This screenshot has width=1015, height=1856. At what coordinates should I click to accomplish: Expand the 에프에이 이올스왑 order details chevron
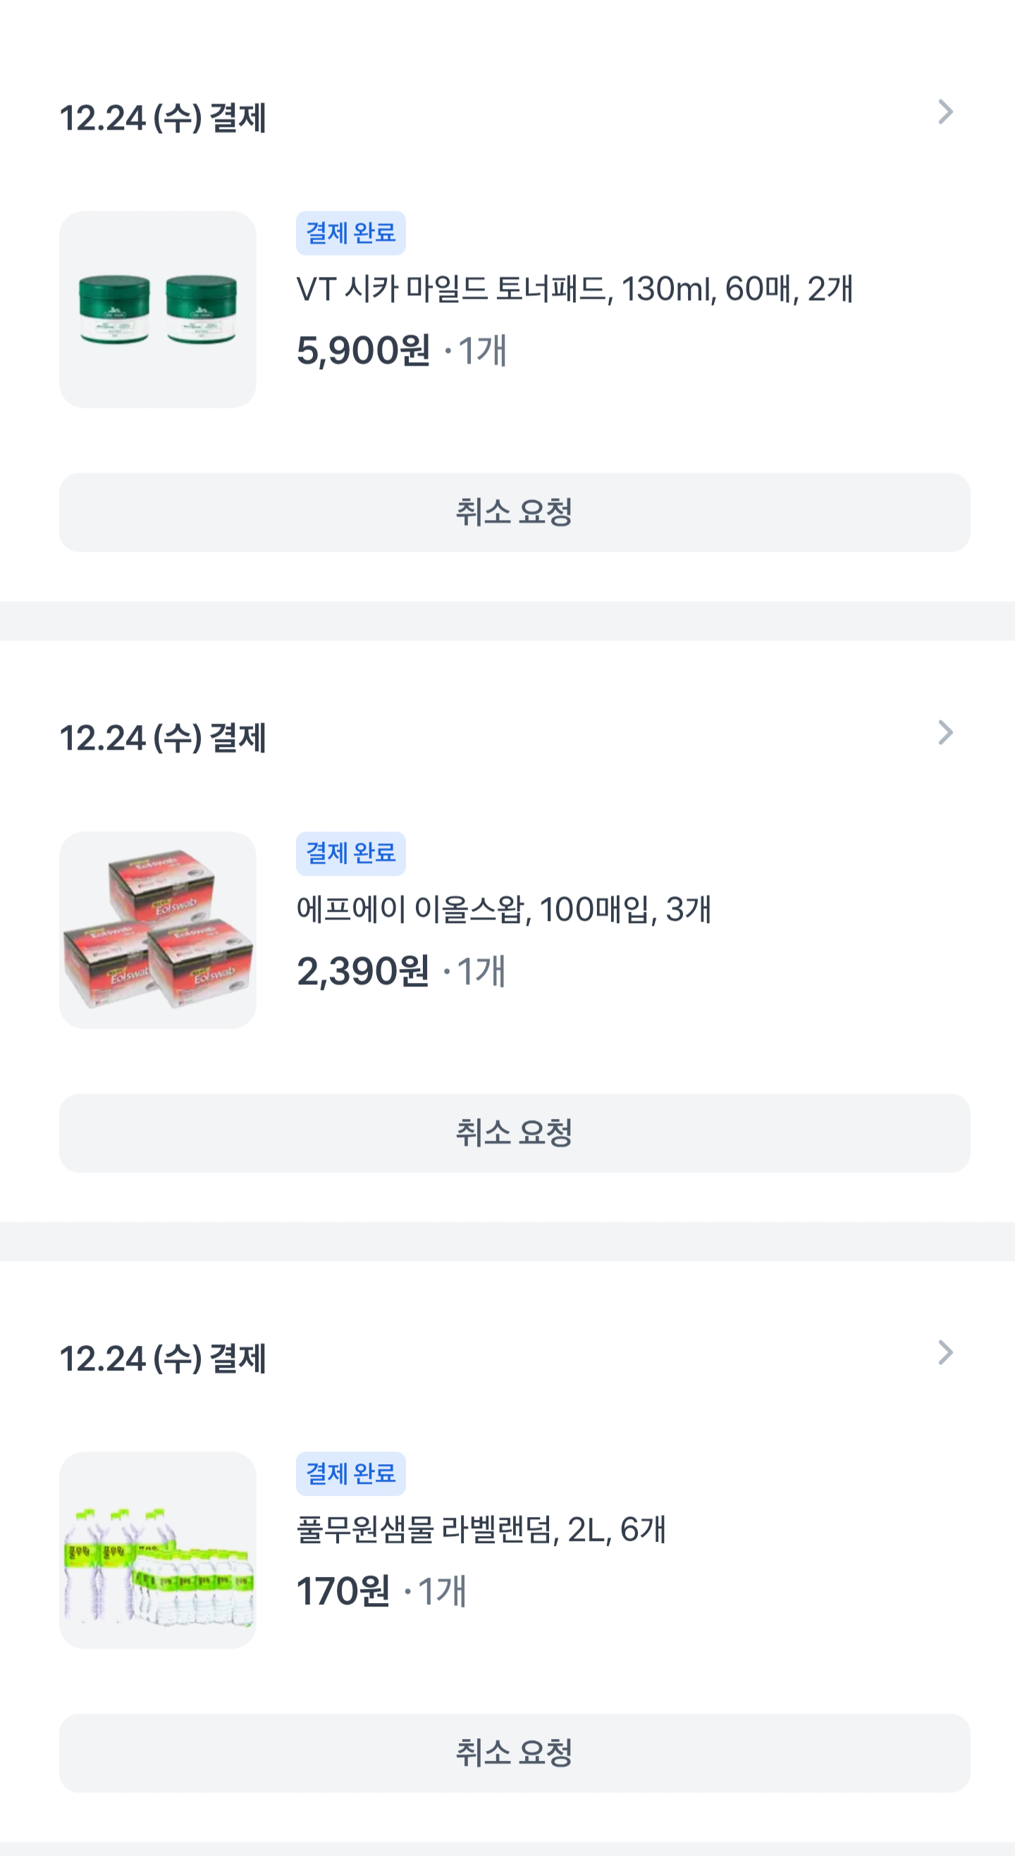[x=945, y=732]
